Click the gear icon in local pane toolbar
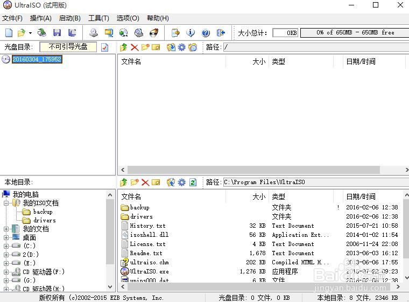This screenshot has width=409, height=302. coord(182,182)
